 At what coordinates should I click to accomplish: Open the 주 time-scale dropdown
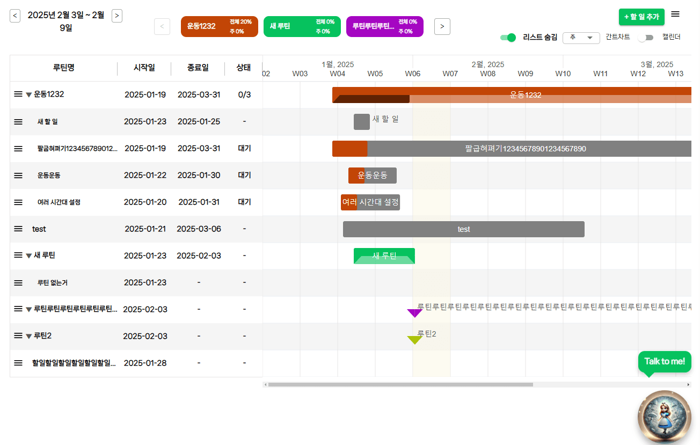[581, 38]
